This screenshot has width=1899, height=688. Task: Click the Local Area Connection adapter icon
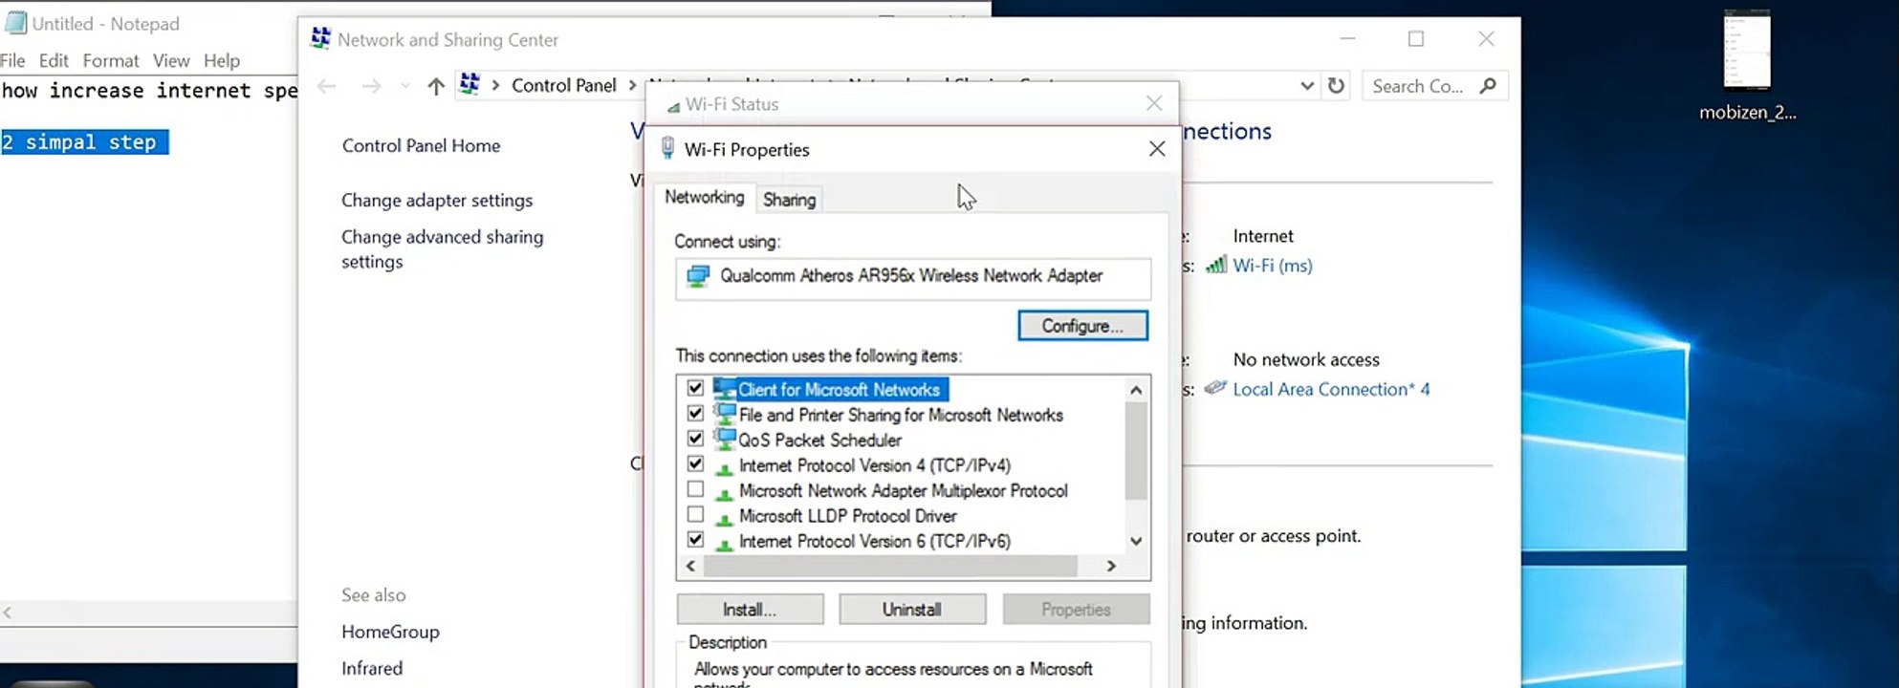pyautogui.click(x=1215, y=388)
